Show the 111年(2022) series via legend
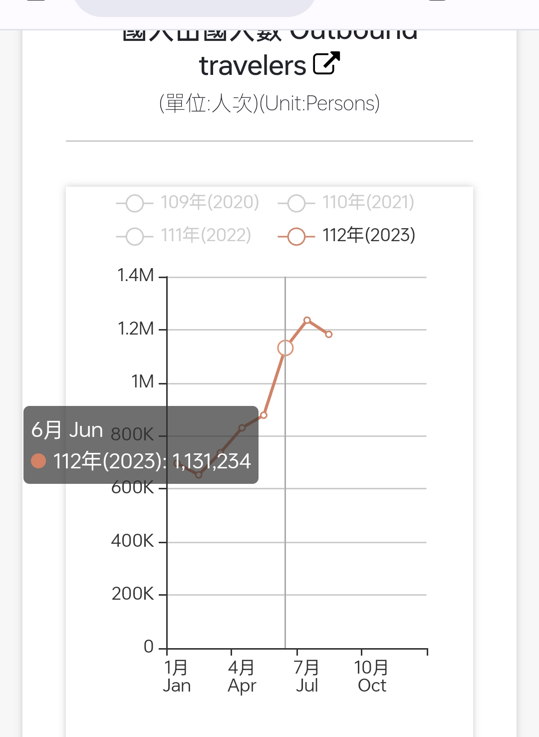539x737 pixels. (x=184, y=236)
